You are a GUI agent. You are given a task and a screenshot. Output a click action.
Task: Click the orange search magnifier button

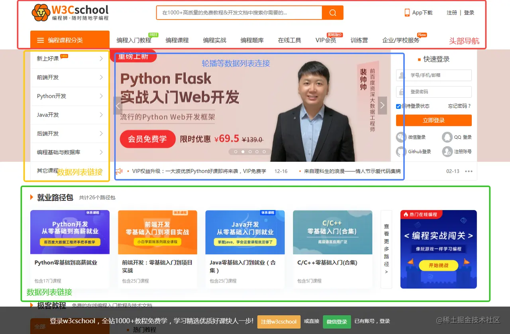click(333, 13)
